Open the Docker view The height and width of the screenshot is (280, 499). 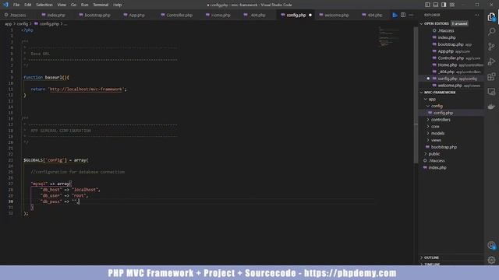point(491,107)
